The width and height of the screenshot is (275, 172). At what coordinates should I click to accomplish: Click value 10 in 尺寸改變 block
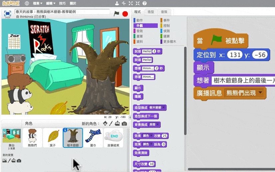(151, 164)
